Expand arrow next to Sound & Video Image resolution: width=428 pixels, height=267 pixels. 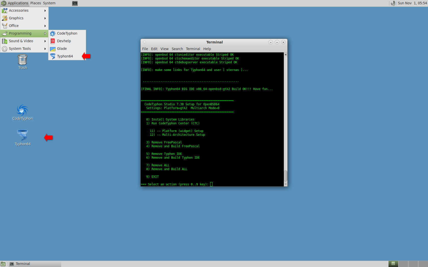coord(45,41)
